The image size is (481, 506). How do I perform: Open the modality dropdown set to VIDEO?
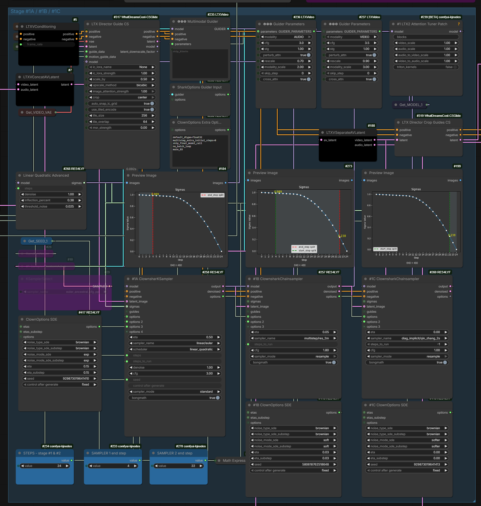tap(352, 37)
